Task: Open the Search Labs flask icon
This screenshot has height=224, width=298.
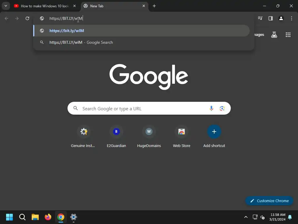Action: click(x=274, y=35)
